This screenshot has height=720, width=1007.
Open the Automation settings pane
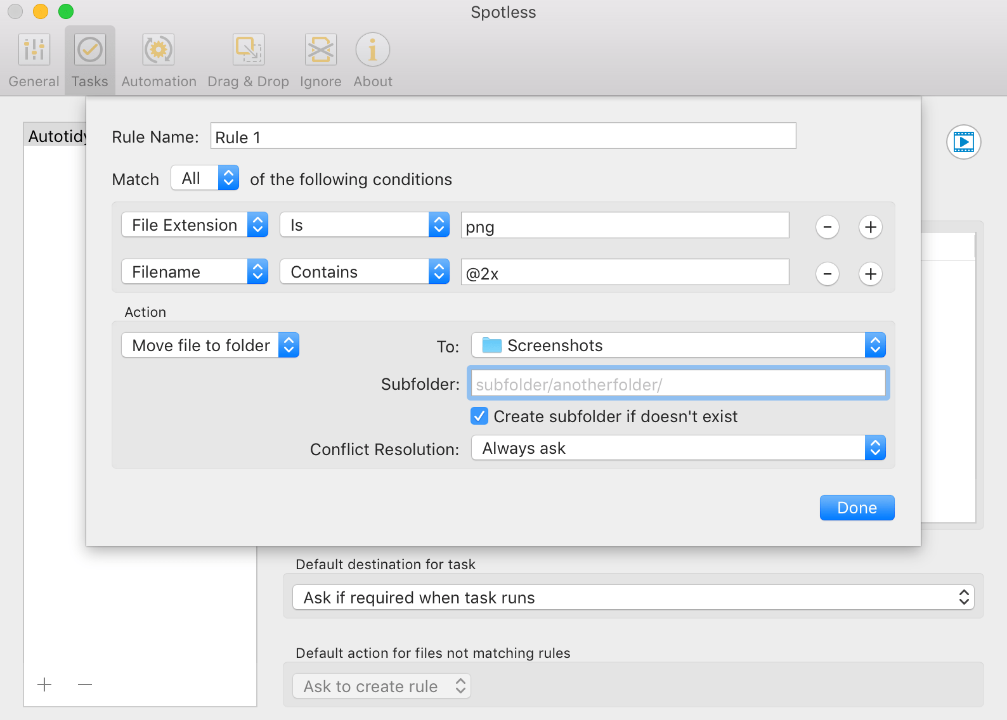pyautogui.click(x=159, y=61)
